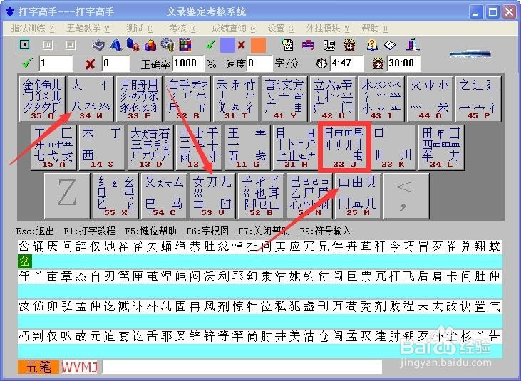Select the 24 L radical key

point(442,147)
